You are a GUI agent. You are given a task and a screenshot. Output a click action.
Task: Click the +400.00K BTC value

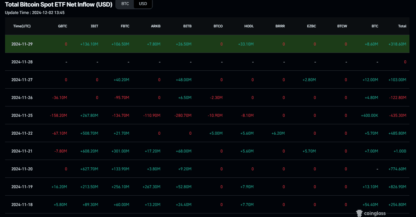[x=370, y=115]
